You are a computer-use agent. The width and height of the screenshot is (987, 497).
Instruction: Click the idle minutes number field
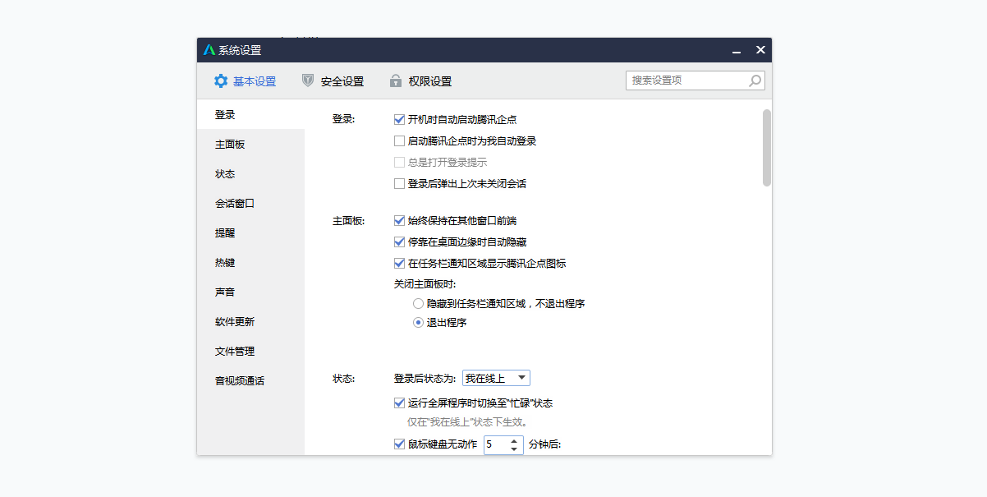pyautogui.click(x=496, y=444)
